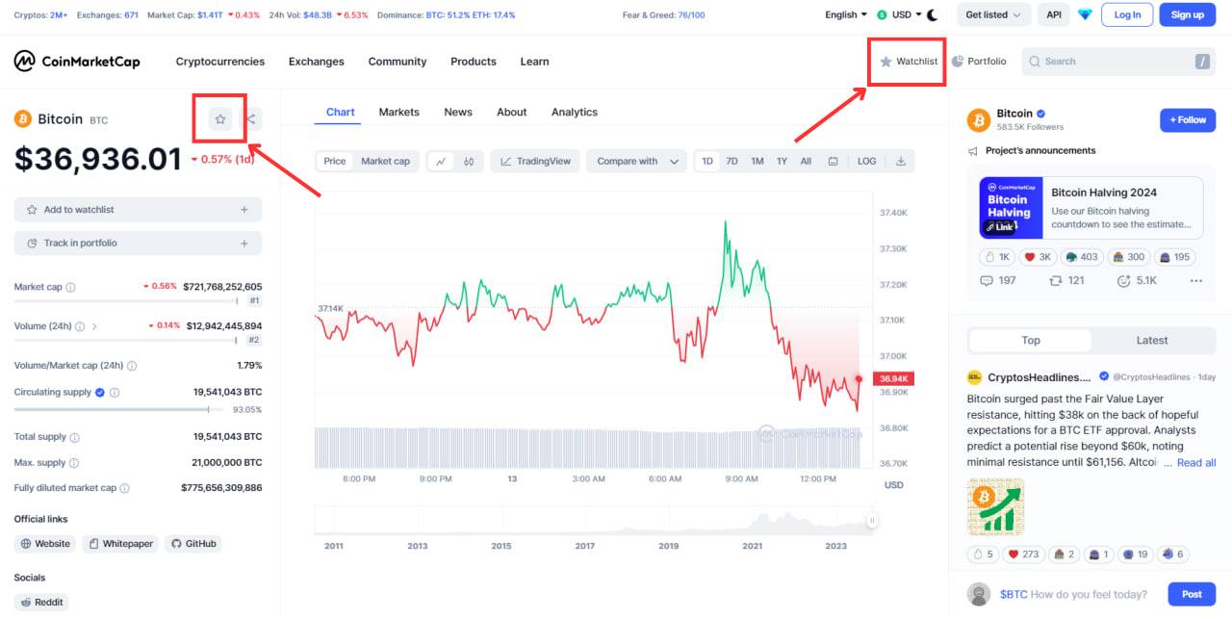The image size is (1232, 619).
Task: Open the Cryptocurrencies menu
Action: [219, 62]
